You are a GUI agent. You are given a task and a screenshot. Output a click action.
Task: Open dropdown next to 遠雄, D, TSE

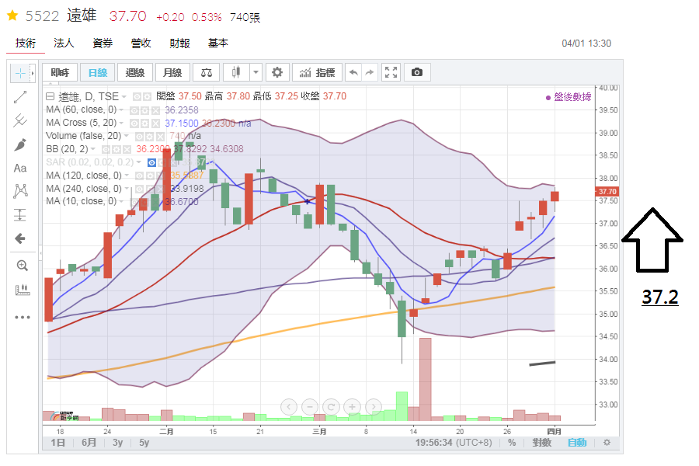124,97
